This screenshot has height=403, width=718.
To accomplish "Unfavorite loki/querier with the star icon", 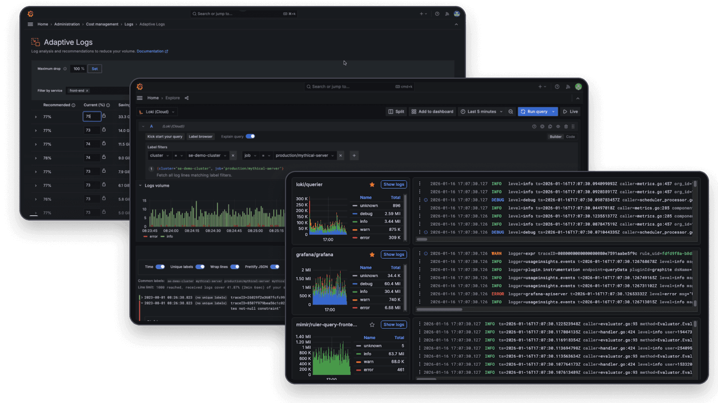I will click(372, 185).
